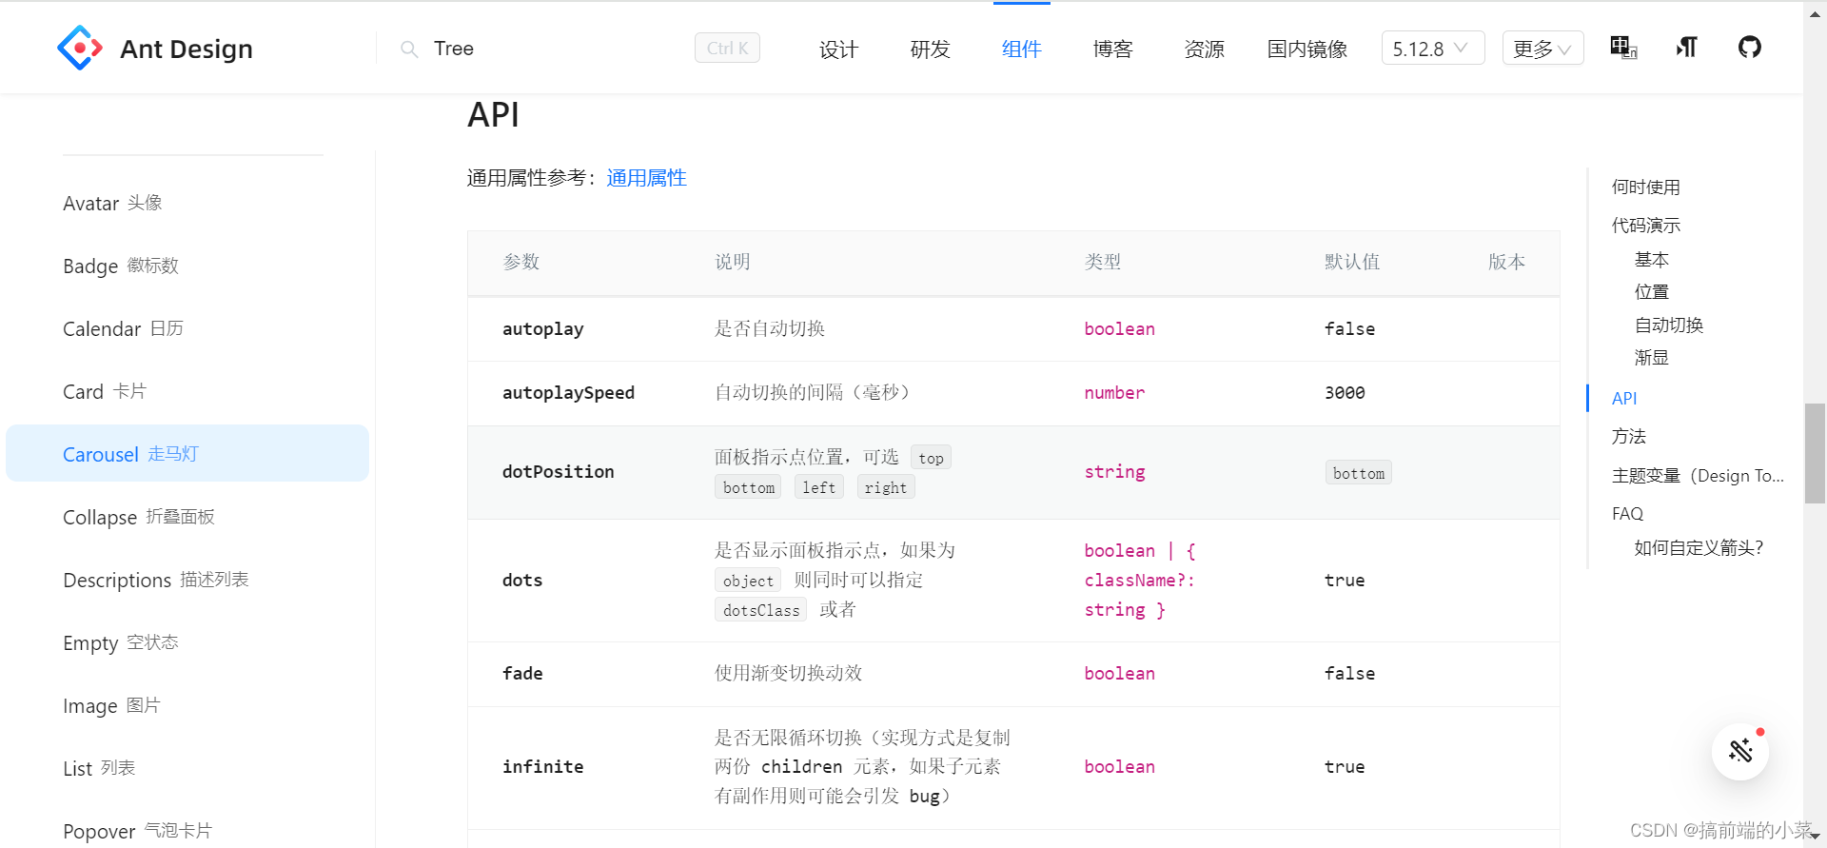The height and width of the screenshot is (848, 1827).
Task: Jump to 方法 anchor
Action: (1628, 437)
